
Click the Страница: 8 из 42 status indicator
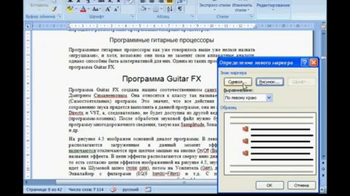[44, 189]
